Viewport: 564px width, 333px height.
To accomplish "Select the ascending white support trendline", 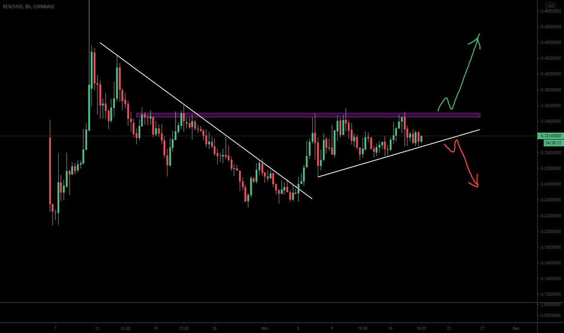I will pos(399,153).
